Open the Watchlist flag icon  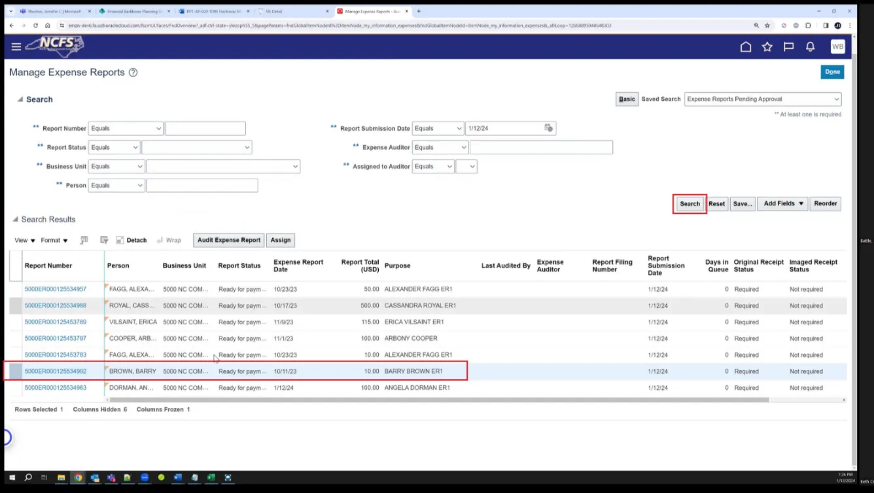[788, 46]
